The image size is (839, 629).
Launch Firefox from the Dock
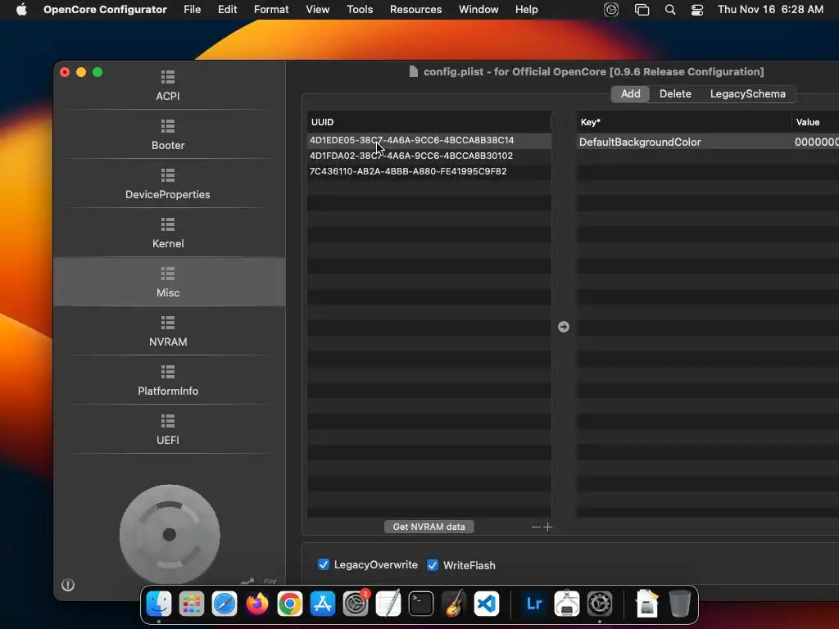pyautogui.click(x=257, y=604)
